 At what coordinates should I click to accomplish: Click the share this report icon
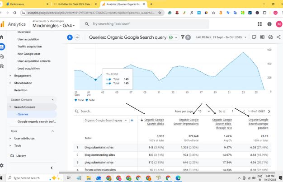coord(278,37)
